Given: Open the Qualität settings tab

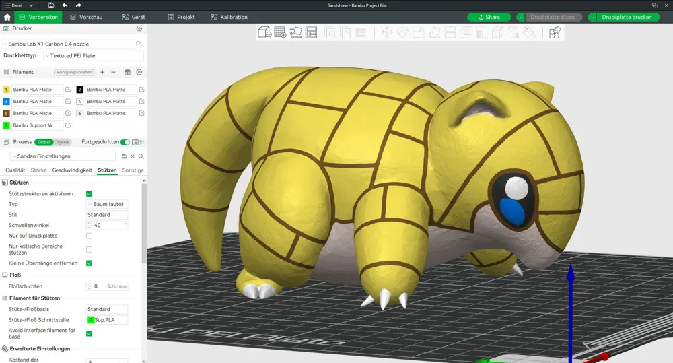Looking at the screenshot, I should click(15, 170).
